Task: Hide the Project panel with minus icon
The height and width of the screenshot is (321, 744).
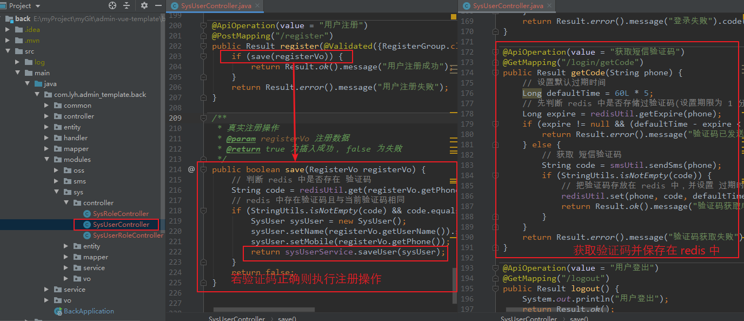Action: 158,5
